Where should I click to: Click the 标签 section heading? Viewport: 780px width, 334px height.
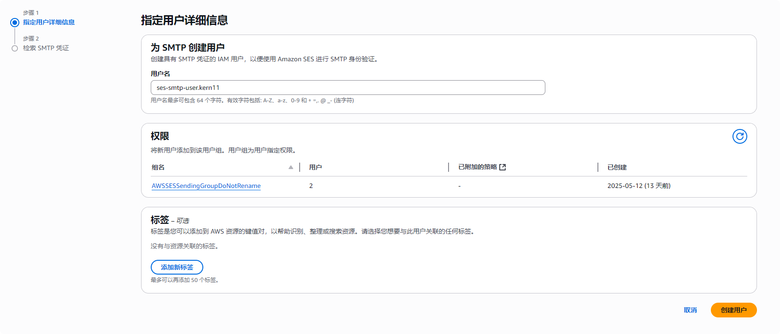[x=160, y=220]
